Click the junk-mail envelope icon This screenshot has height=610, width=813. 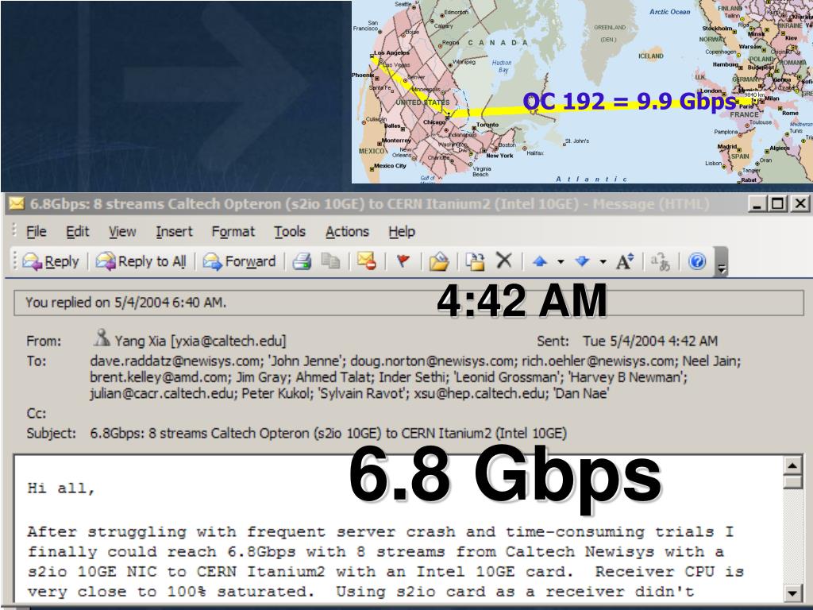pos(367,261)
